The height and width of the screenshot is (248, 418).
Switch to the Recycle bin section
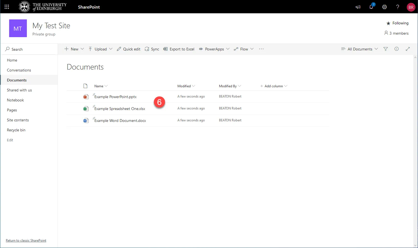pos(16,130)
